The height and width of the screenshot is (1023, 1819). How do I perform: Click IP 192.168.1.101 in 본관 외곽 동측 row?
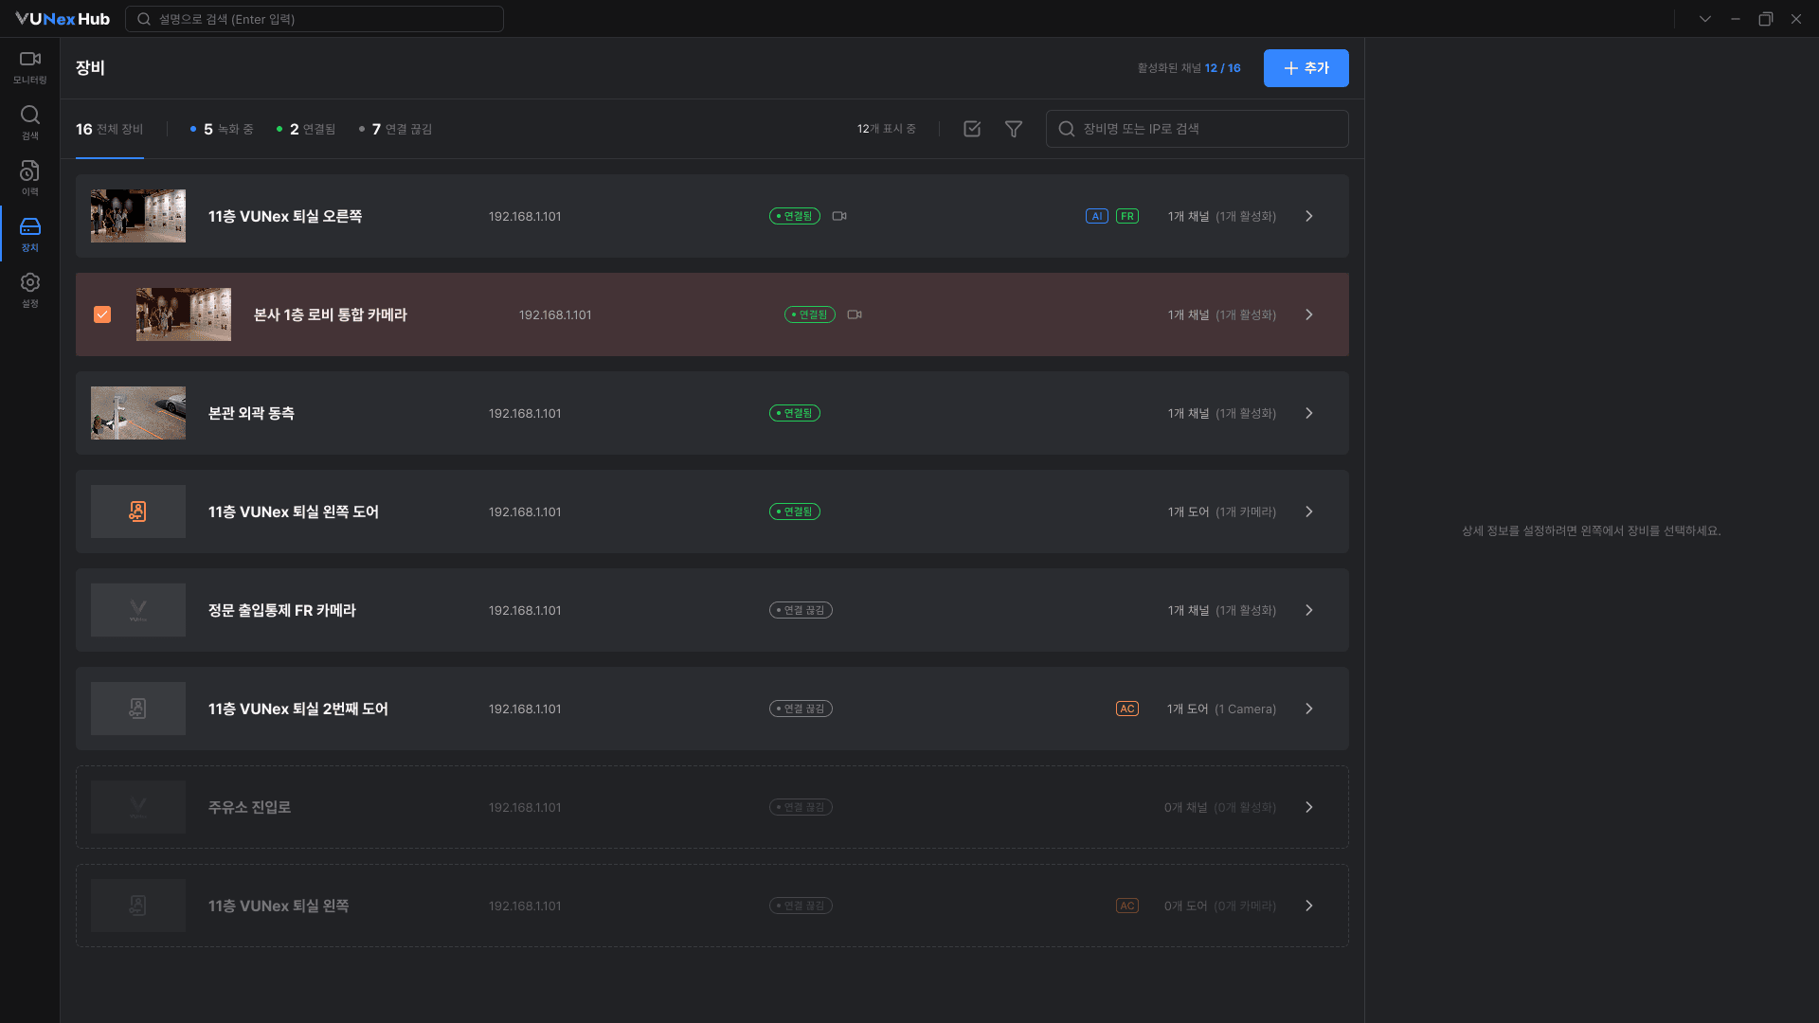tap(525, 413)
